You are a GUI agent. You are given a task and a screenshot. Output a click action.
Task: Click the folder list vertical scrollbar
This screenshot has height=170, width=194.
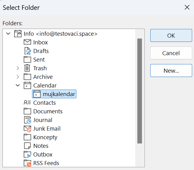click(140, 91)
